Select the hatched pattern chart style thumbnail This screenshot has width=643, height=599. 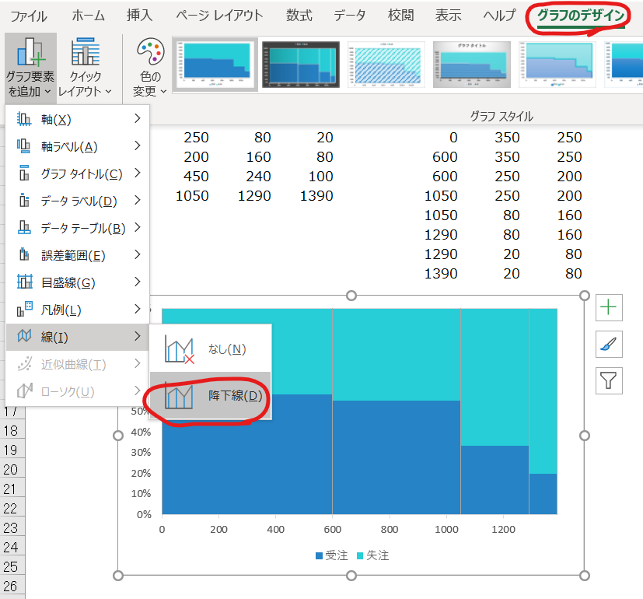pos(386,64)
